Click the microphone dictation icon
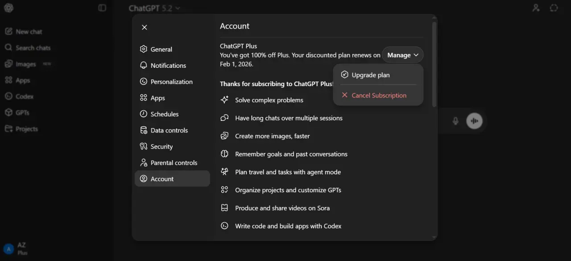571x261 pixels. pos(455,121)
